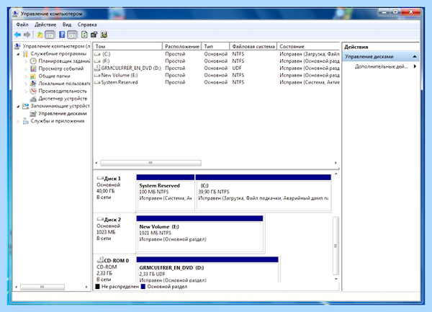Toggle the Show/Hide Console Tree toolbar button

pos(50,35)
